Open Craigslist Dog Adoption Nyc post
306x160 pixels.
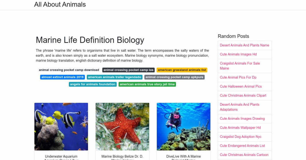(241, 137)
